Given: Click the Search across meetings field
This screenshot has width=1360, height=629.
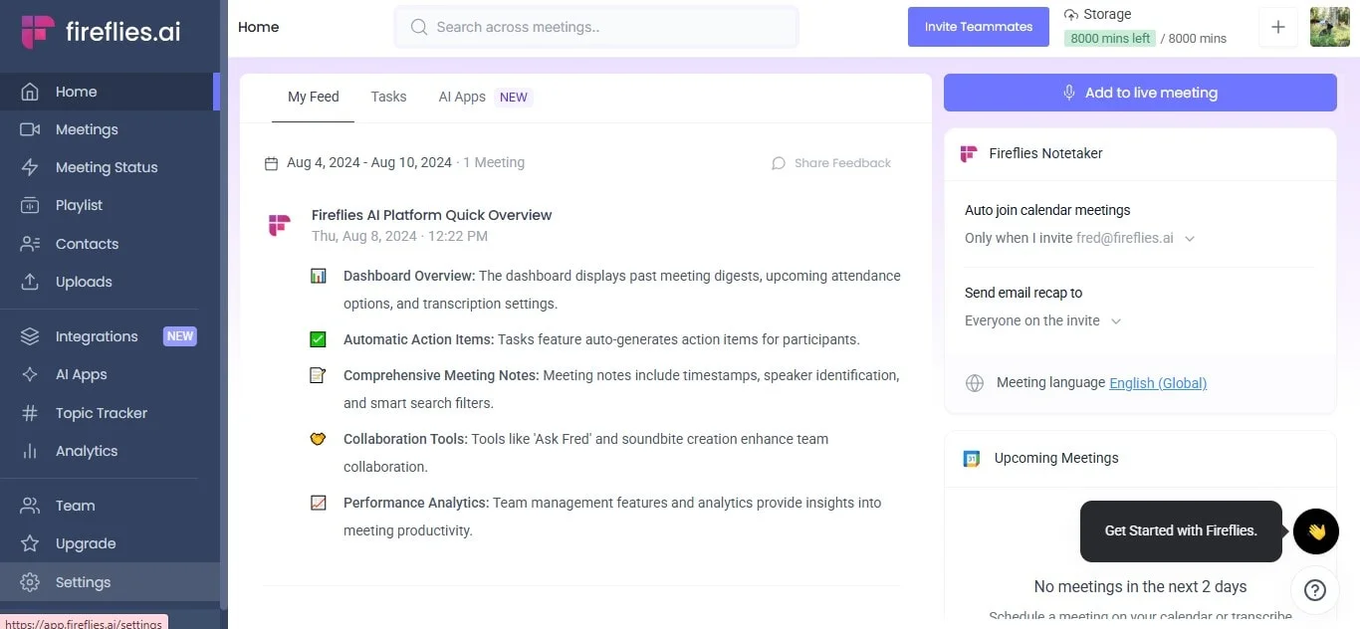Looking at the screenshot, I should [595, 27].
